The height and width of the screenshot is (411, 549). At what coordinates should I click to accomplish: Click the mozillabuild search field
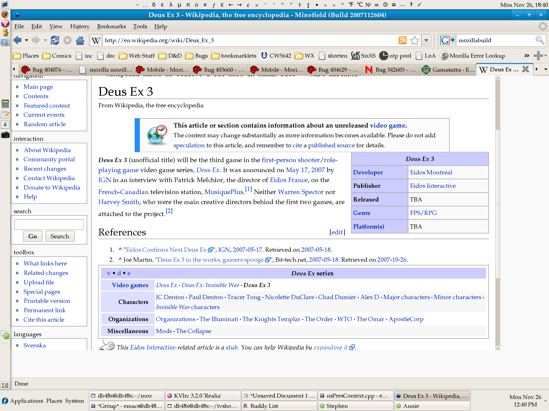tap(496, 40)
